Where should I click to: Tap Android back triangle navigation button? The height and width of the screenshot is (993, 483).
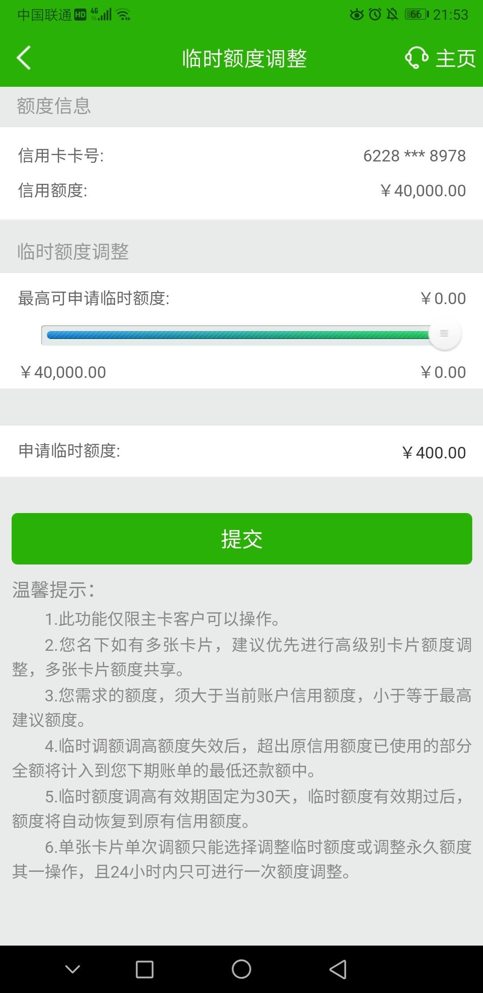point(338,969)
